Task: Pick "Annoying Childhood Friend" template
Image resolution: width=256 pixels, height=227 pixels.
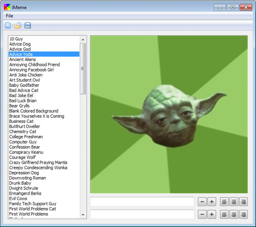Action: coord(44,65)
